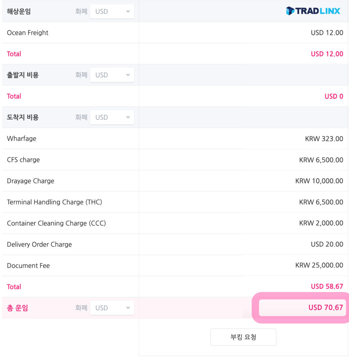Image resolution: width=349 pixels, height=358 pixels.
Task: Select the Drayage Charge row
Action: pos(175,181)
